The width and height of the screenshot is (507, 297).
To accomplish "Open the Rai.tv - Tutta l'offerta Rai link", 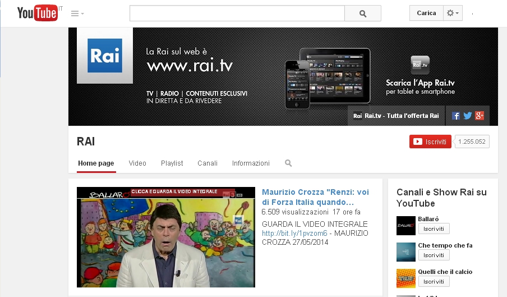I will (x=396, y=116).
